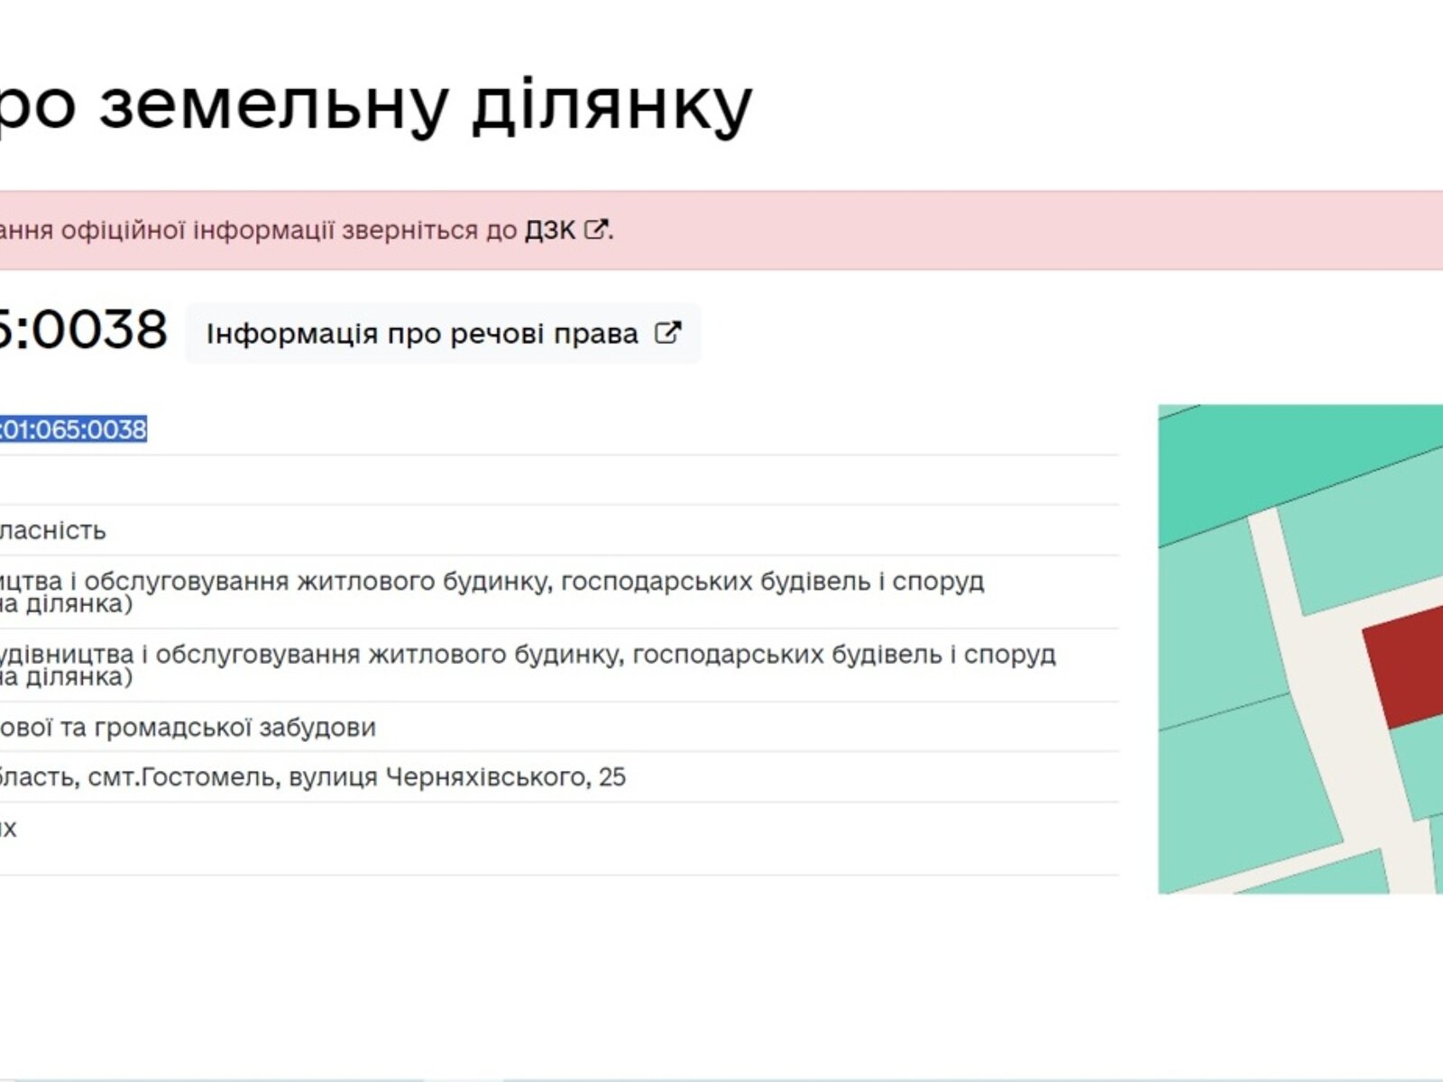Viewport: 1443px width, 1082px height.
Task: Click the 'про земельну ділянку' page heading
Action: 374,105
